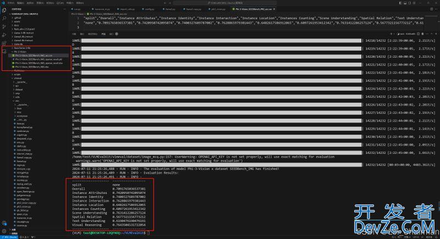Expand the Outline section in Explorer

click(x=13, y=230)
